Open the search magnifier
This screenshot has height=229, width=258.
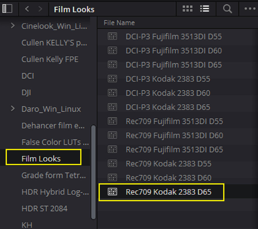tap(227, 9)
